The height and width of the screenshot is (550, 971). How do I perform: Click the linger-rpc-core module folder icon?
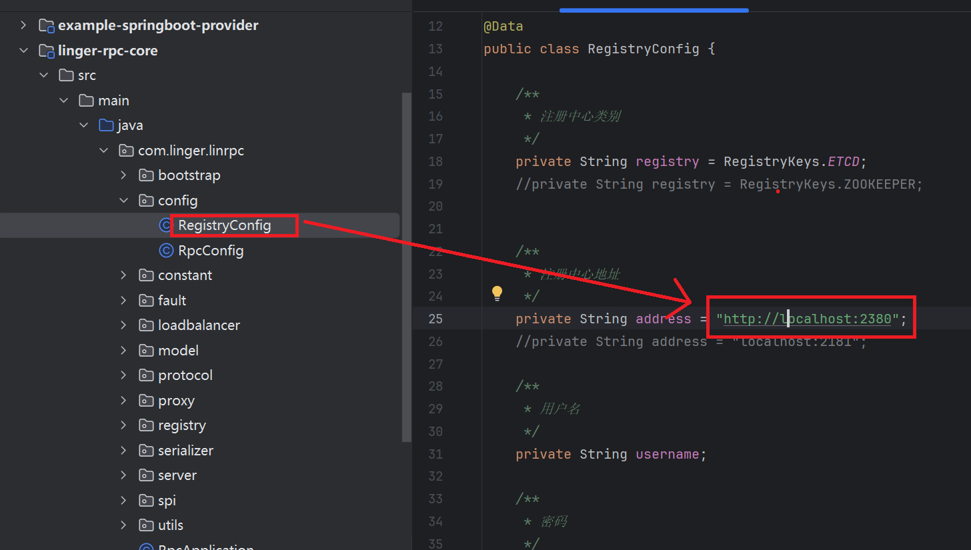[46, 51]
